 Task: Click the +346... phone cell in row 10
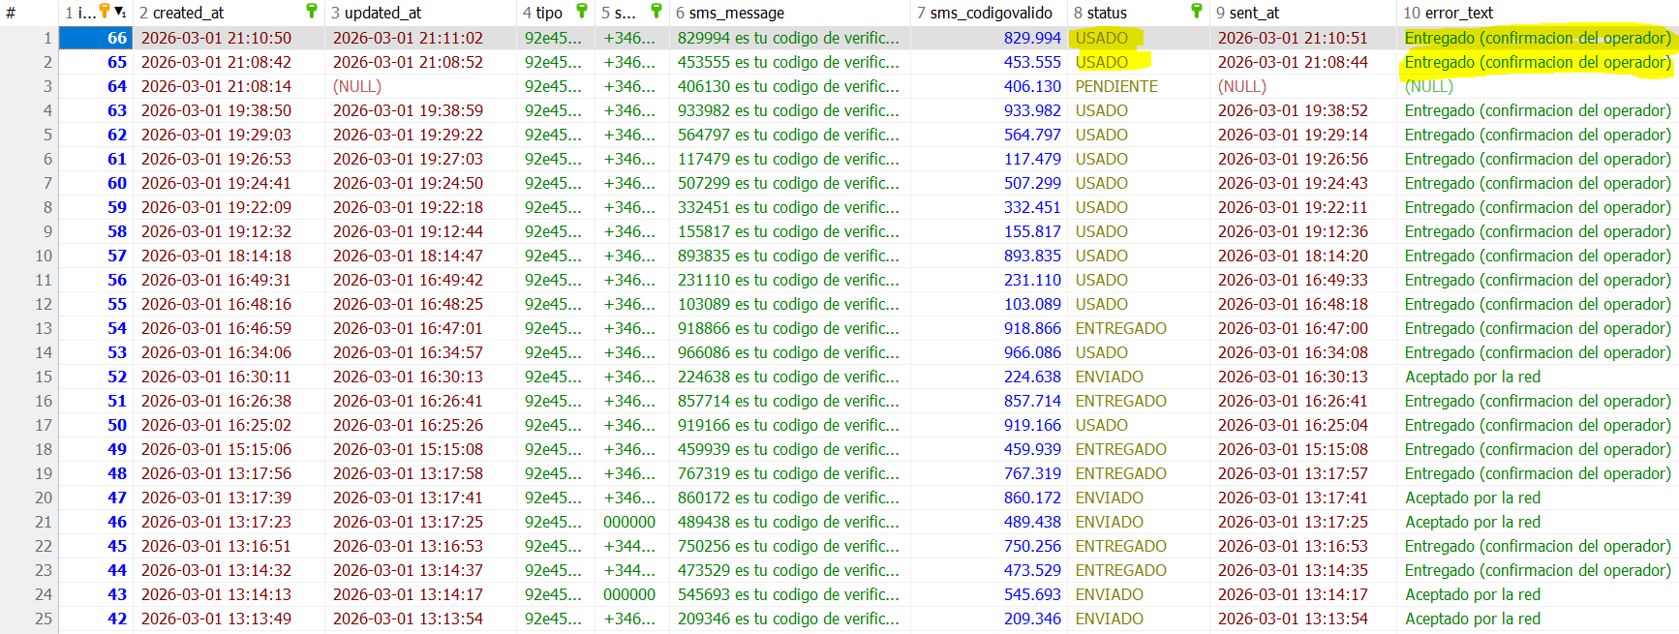point(629,256)
